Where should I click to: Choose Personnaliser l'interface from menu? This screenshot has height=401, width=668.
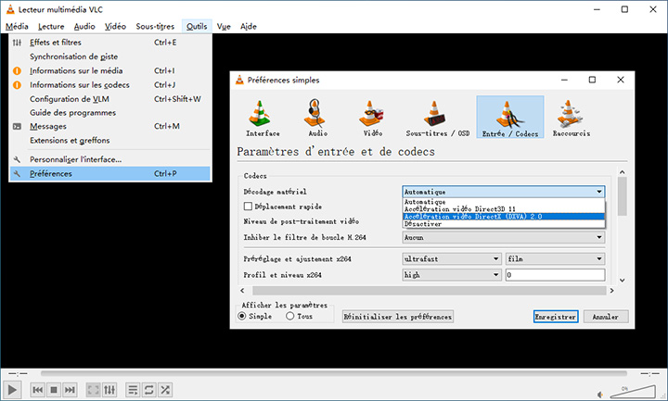click(x=109, y=159)
